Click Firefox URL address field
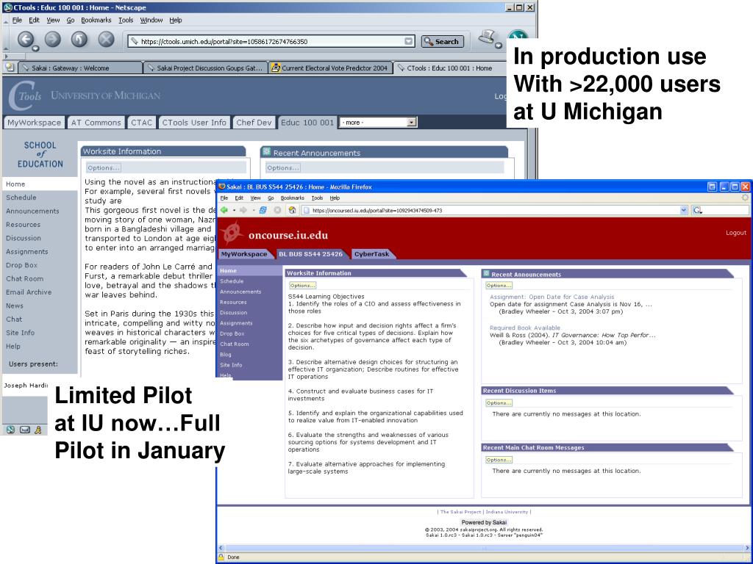753x564 pixels. 495,210
